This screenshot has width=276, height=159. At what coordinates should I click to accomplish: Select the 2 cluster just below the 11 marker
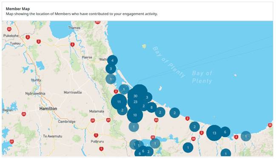coord(122,110)
